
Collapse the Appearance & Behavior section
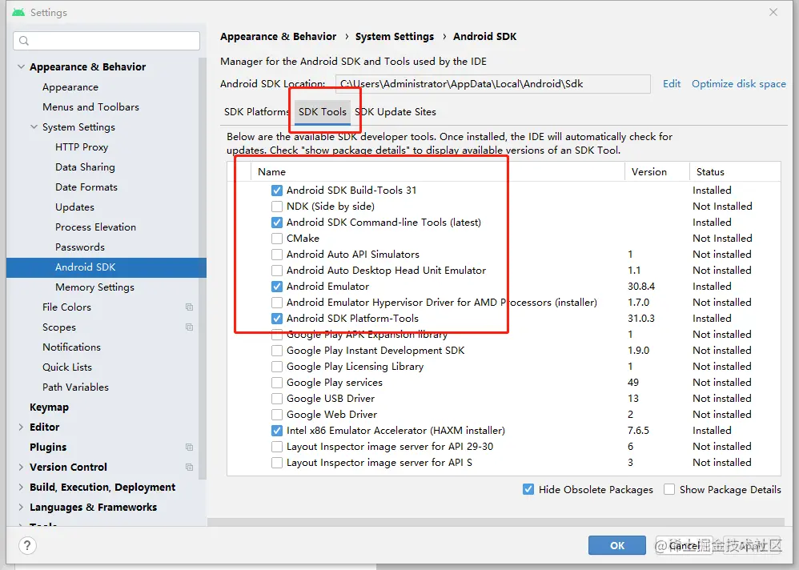(21, 67)
